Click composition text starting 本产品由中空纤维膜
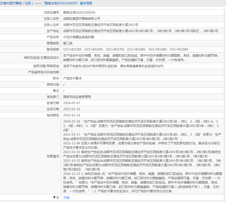Screen dimensions: 226x202 tap(142, 58)
